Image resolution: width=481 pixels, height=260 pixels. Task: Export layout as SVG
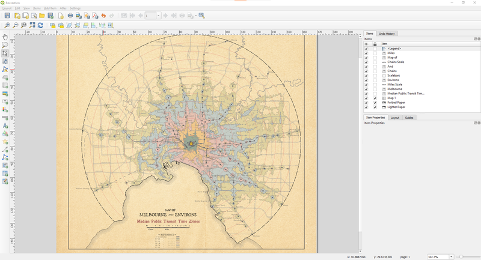pyautogui.click(x=87, y=16)
